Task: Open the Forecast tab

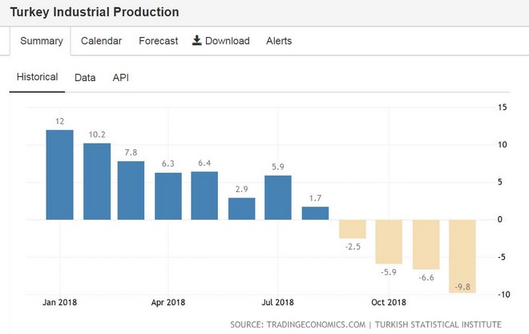Action: click(x=158, y=41)
